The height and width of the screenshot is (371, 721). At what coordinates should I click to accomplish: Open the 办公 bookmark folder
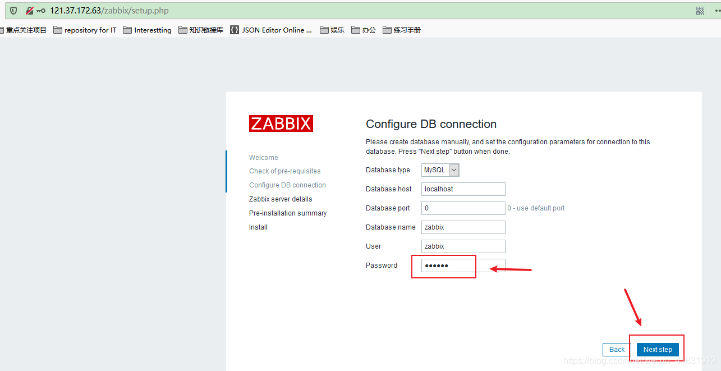[x=364, y=30]
